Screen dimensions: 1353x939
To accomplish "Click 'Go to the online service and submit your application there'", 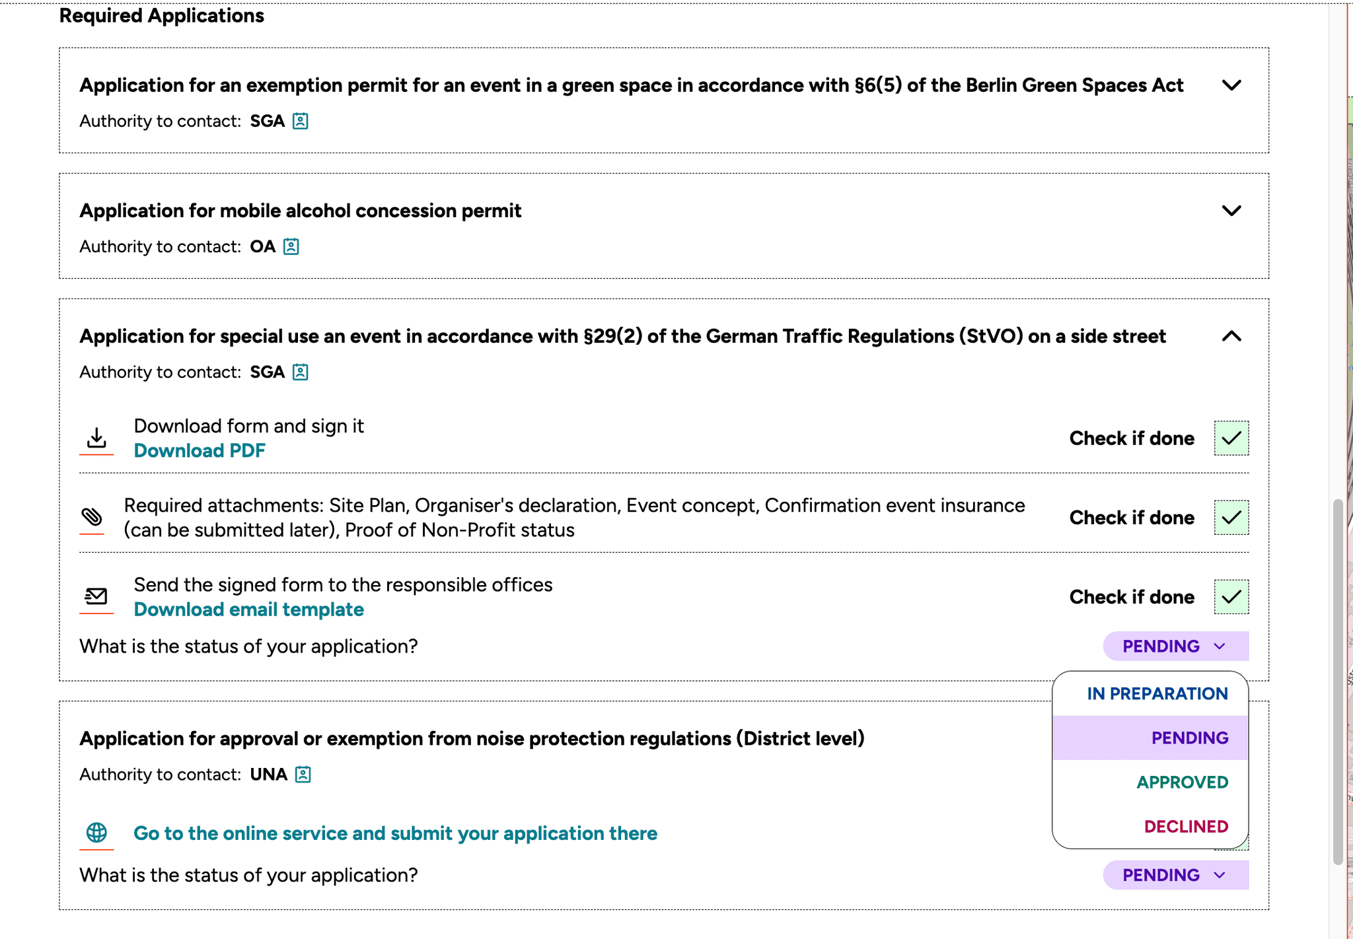I will click(395, 833).
